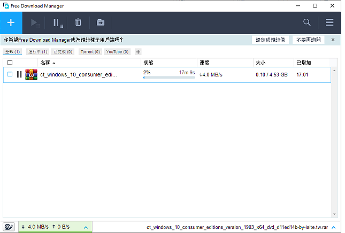Click the 0.10 / 4.53 GB size value
Viewport: 345px width, 233px height.
272,75
